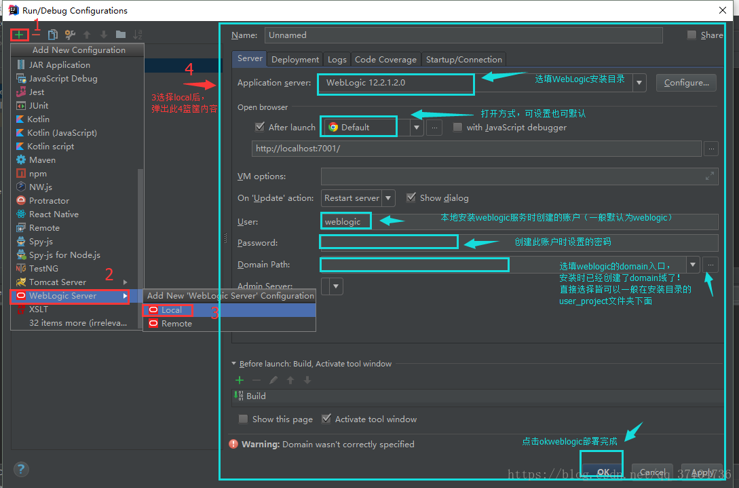Click the Password input field
Image resolution: width=739 pixels, height=488 pixels.
click(519, 242)
